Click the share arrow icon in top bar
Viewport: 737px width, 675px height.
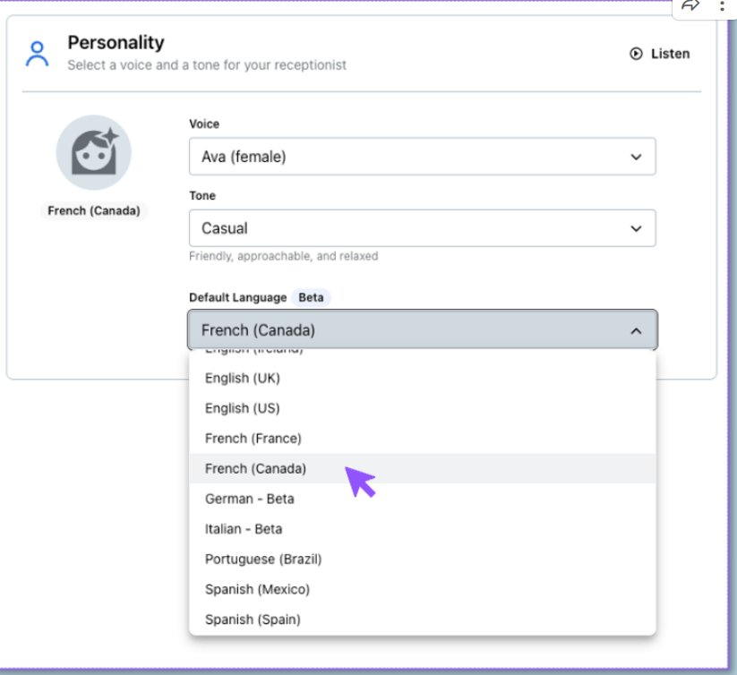tap(690, 6)
